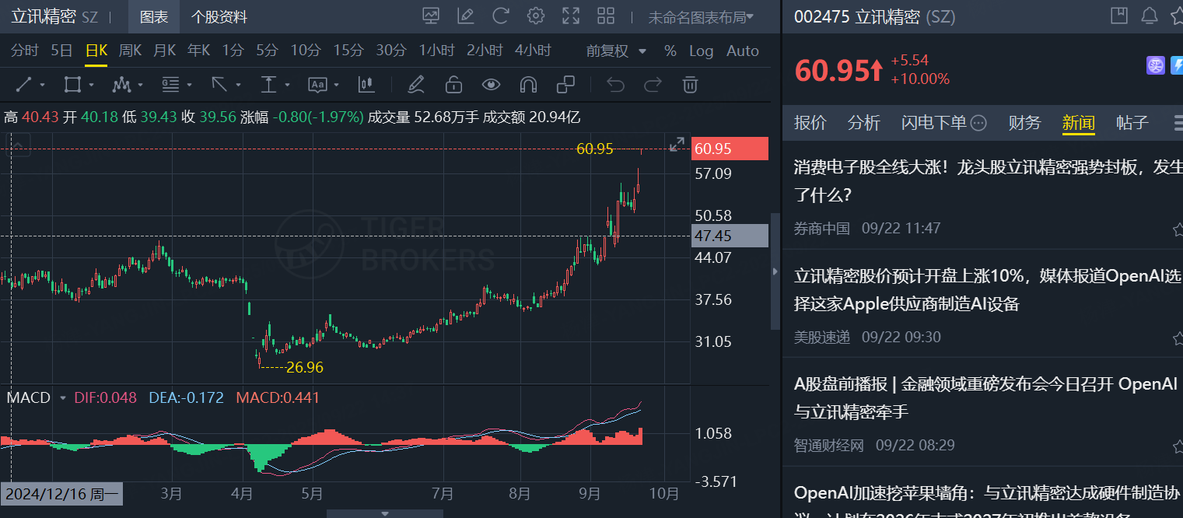Expand text annotation tool options arrow
Screen dimensions: 1183x518
337,85
